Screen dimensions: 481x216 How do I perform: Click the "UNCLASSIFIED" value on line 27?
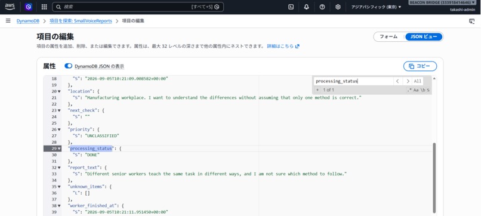[101, 136]
